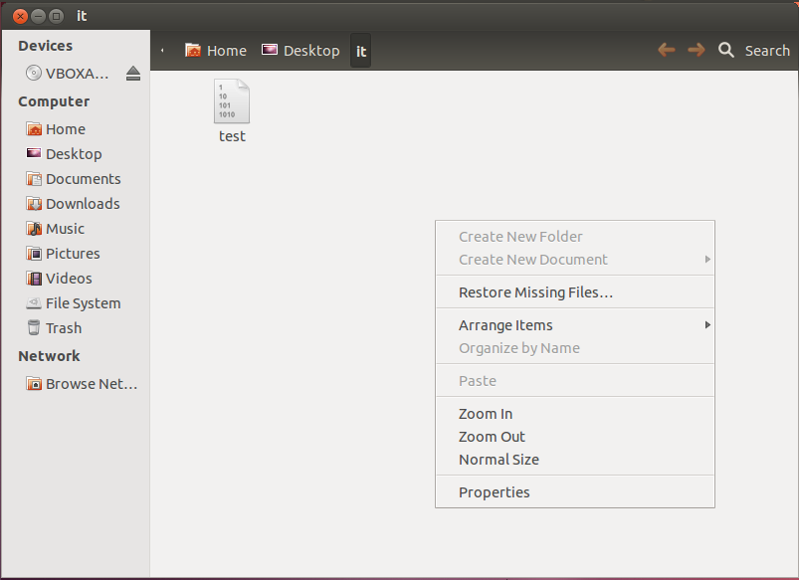Click the Pictures label in sidebar
The image size is (799, 580).
(73, 254)
